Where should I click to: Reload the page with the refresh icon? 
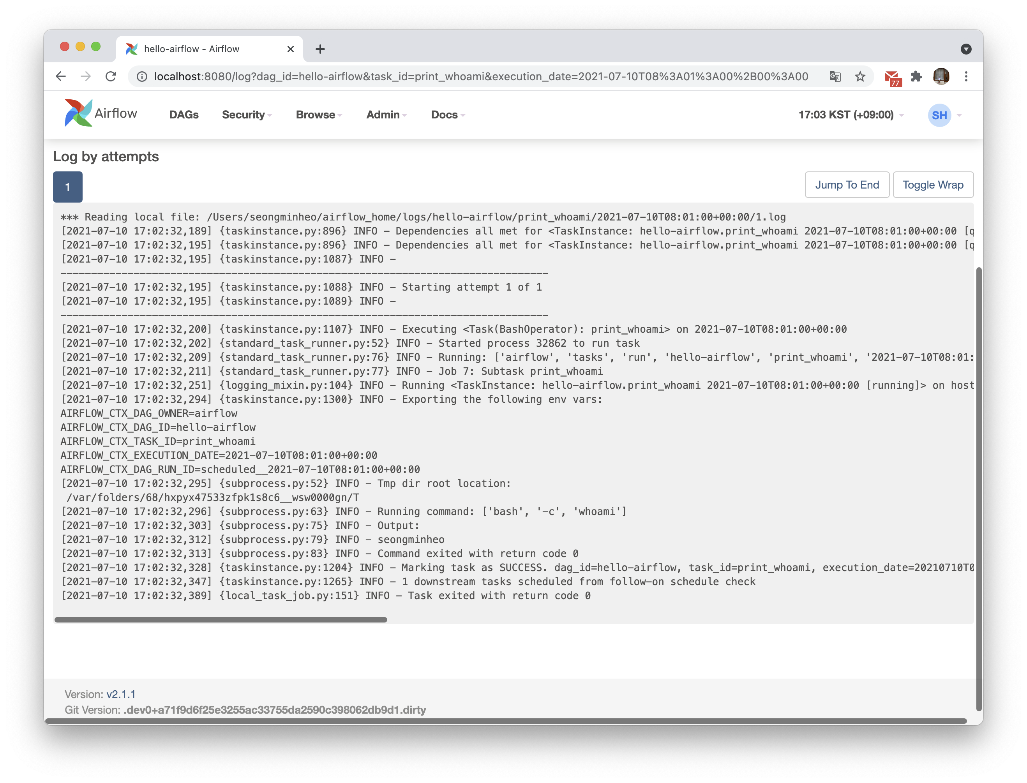pos(111,76)
